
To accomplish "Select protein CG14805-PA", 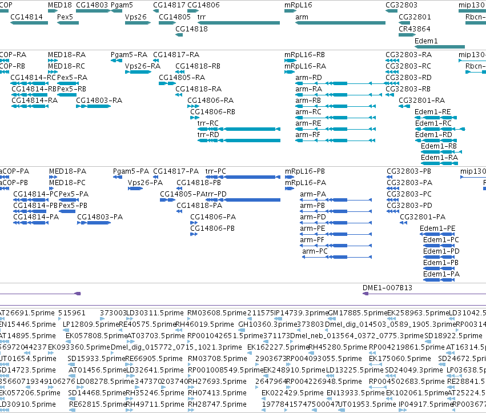I will tap(183, 194).
